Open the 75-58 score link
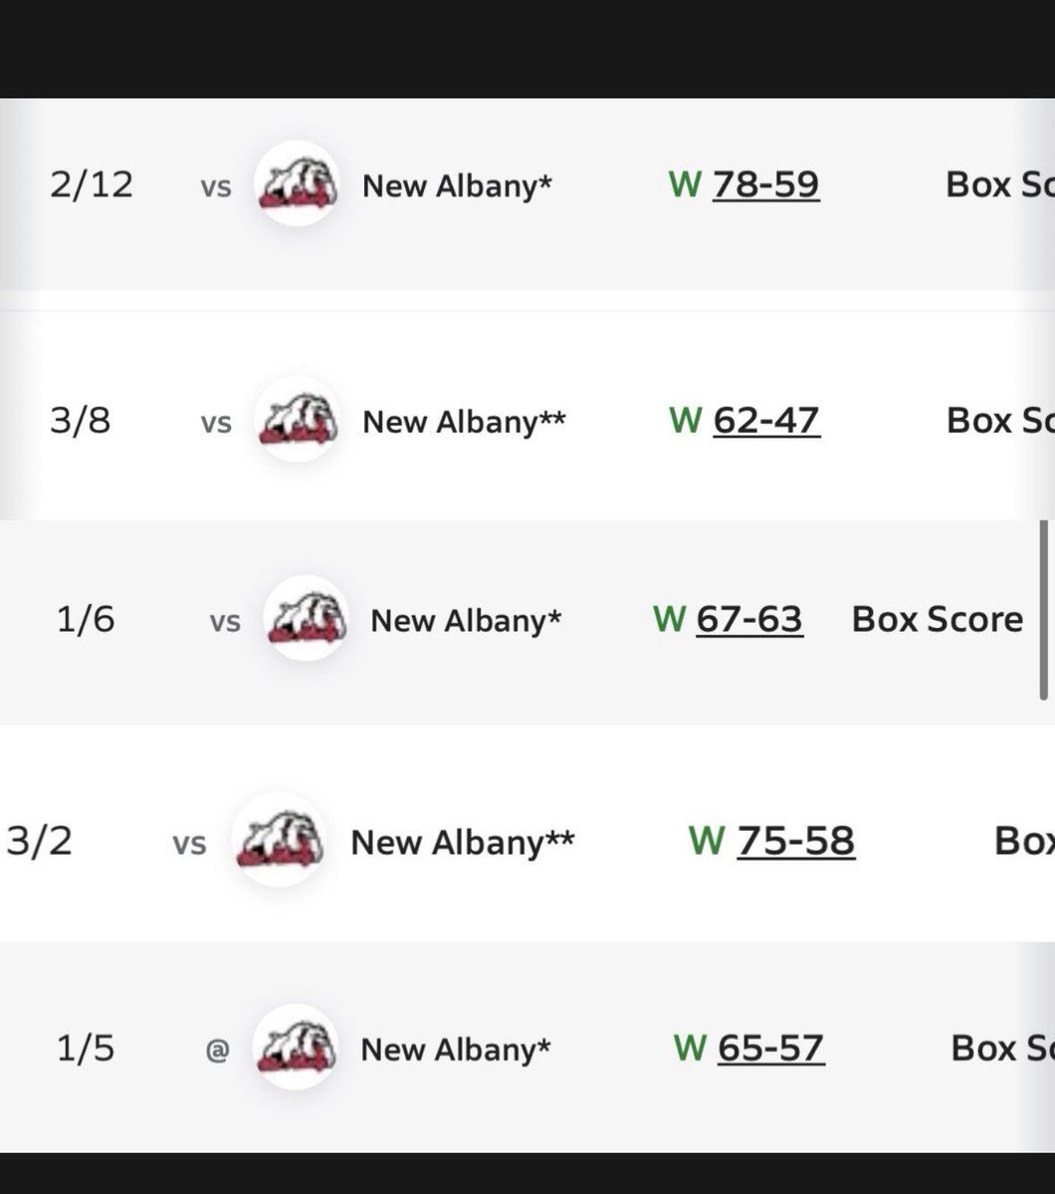1055x1194 pixels. [x=795, y=842]
